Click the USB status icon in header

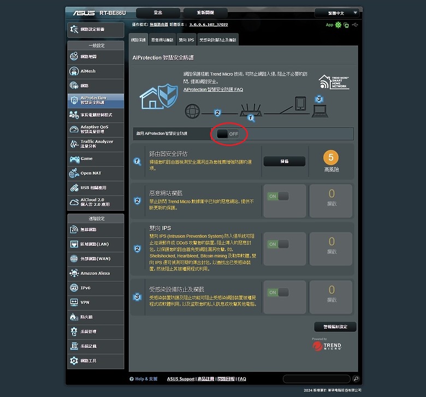[355, 25]
